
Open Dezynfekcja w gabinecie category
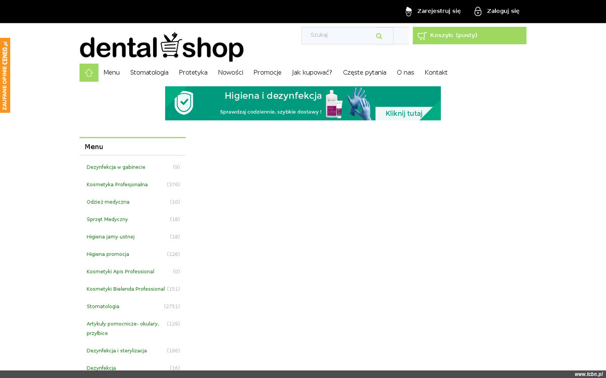[116, 167]
